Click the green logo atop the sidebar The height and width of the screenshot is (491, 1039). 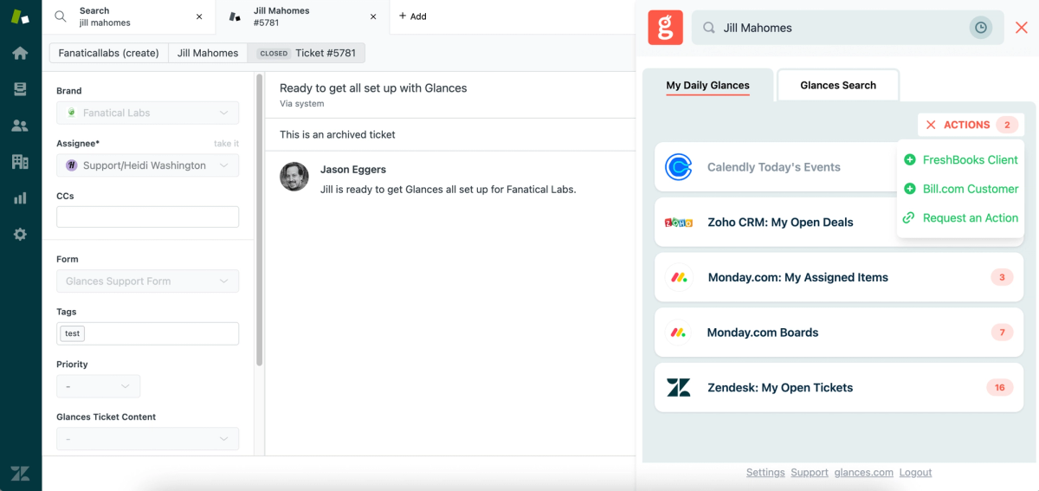[x=20, y=16]
